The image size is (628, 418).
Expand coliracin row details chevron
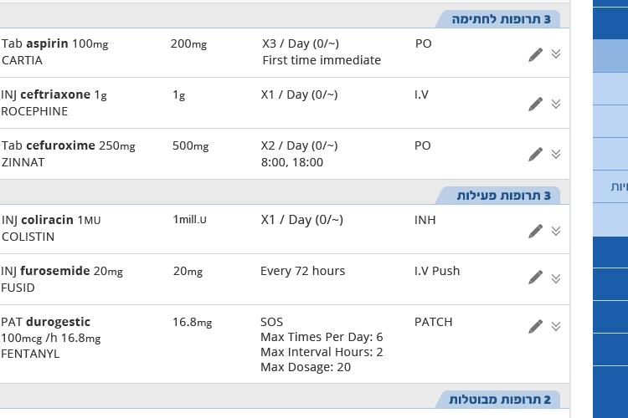point(556,231)
